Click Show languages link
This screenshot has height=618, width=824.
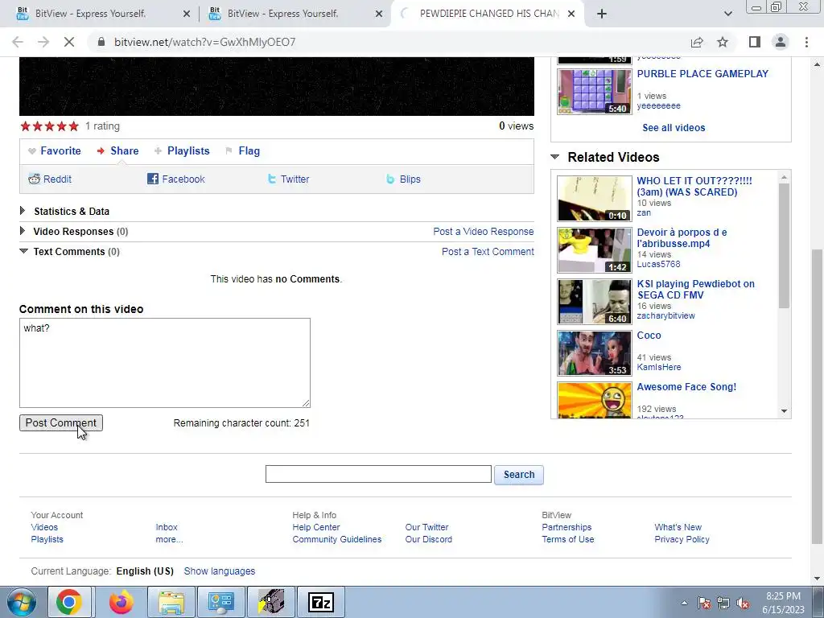(219, 571)
